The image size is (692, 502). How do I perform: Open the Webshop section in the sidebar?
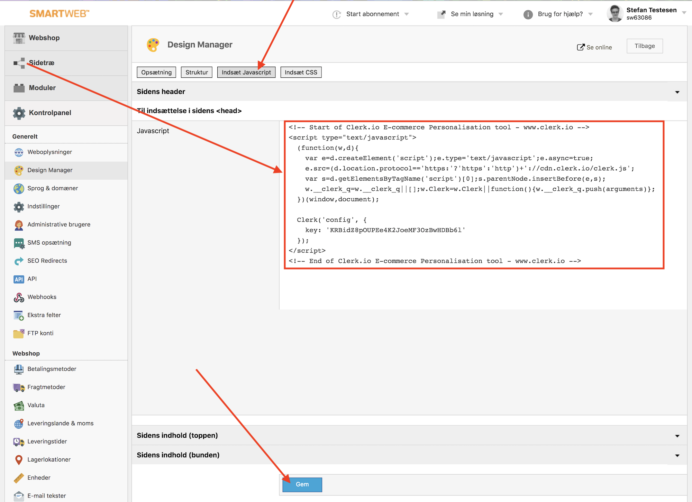point(19,38)
